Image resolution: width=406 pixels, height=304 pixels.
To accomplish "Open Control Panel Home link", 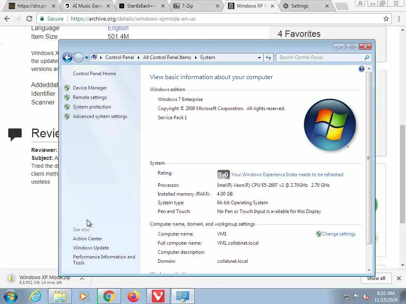I will click(x=94, y=74).
